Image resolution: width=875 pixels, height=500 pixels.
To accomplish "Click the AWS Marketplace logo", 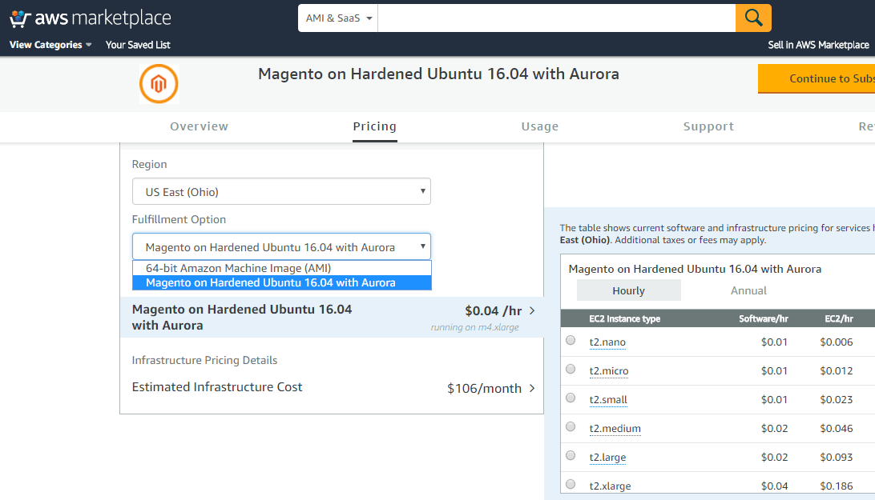I will coord(91,18).
